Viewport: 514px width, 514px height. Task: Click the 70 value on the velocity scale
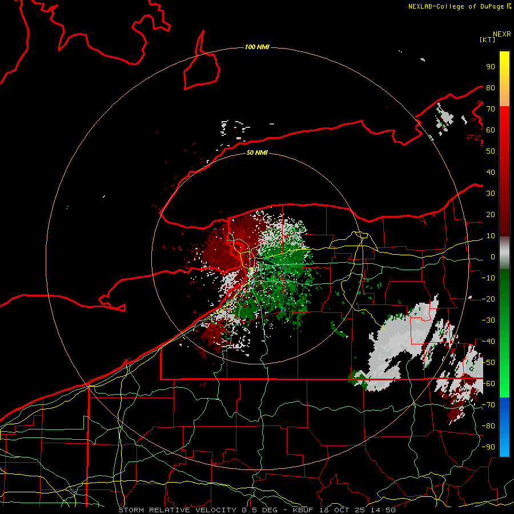[x=491, y=109]
